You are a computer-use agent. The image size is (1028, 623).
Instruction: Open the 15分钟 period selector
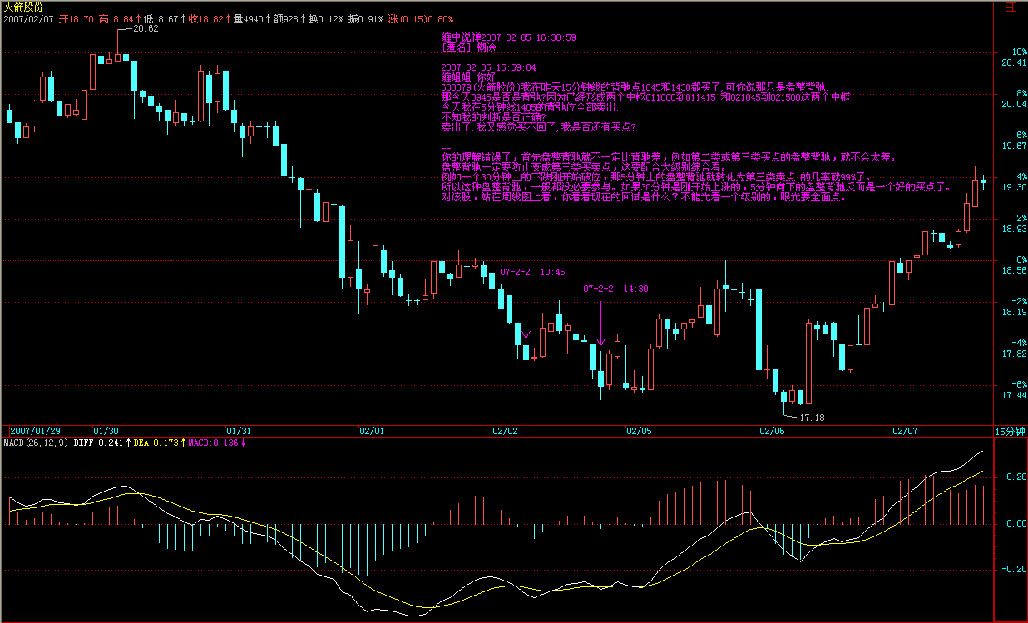pos(1011,431)
